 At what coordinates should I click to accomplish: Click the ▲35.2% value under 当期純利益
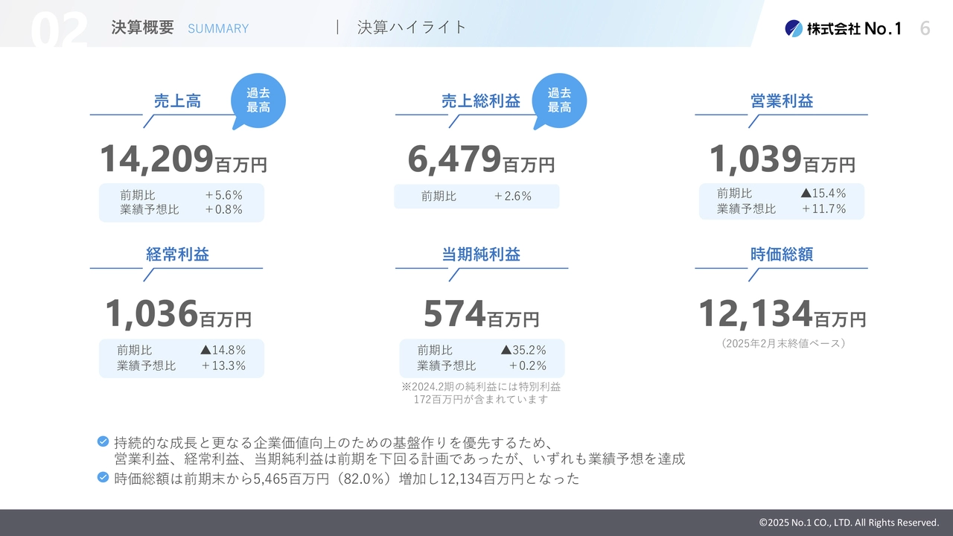pyautogui.click(x=524, y=350)
